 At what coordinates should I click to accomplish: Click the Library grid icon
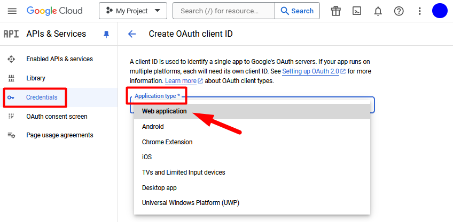pos(11,78)
